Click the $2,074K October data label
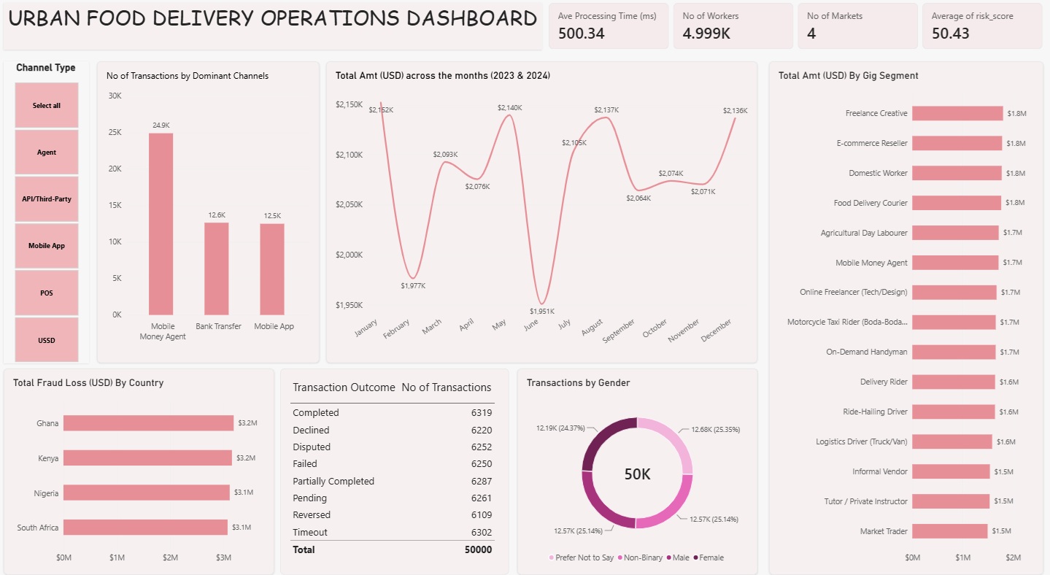1050x575 pixels. tap(671, 173)
